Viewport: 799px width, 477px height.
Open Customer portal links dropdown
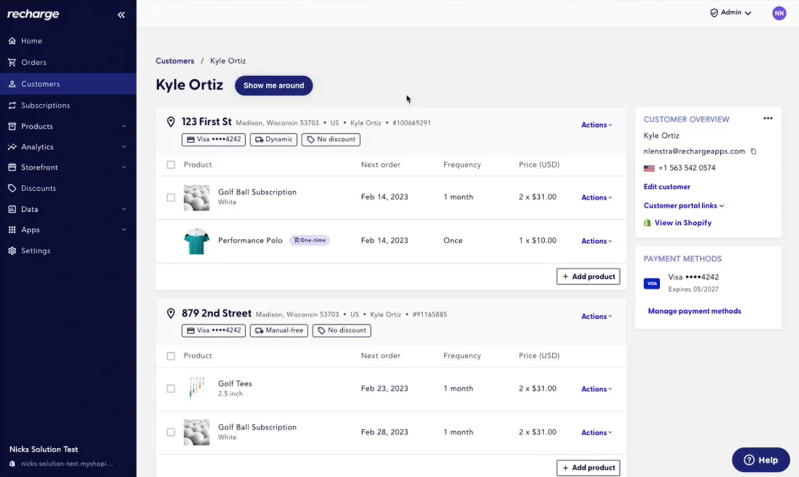point(683,205)
